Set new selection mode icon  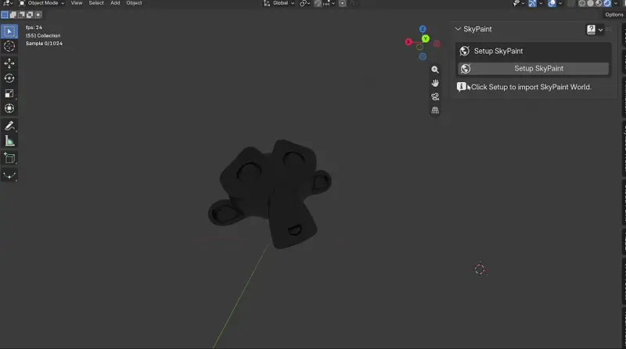5,15
